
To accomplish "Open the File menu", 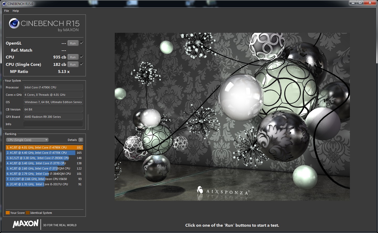I will click(x=7, y=11).
